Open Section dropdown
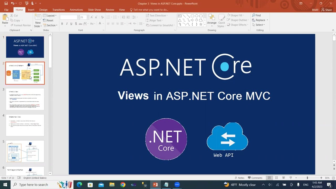 pos(50,25)
